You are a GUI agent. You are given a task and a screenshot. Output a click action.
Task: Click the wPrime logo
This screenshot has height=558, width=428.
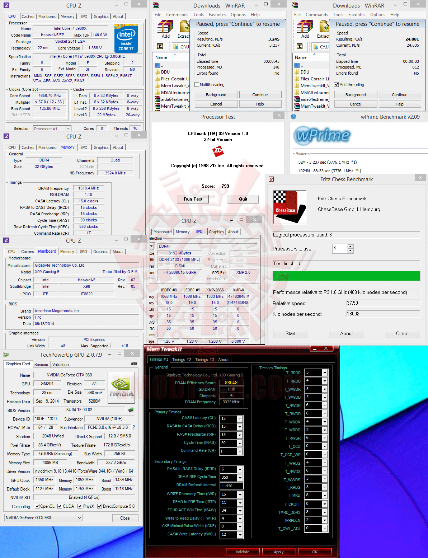321,135
